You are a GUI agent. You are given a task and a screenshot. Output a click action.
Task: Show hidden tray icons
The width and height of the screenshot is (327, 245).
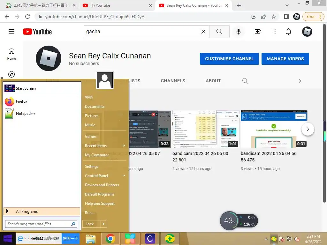(x=266, y=239)
